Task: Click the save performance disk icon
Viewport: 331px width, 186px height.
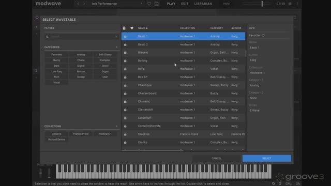Action: coord(157,4)
